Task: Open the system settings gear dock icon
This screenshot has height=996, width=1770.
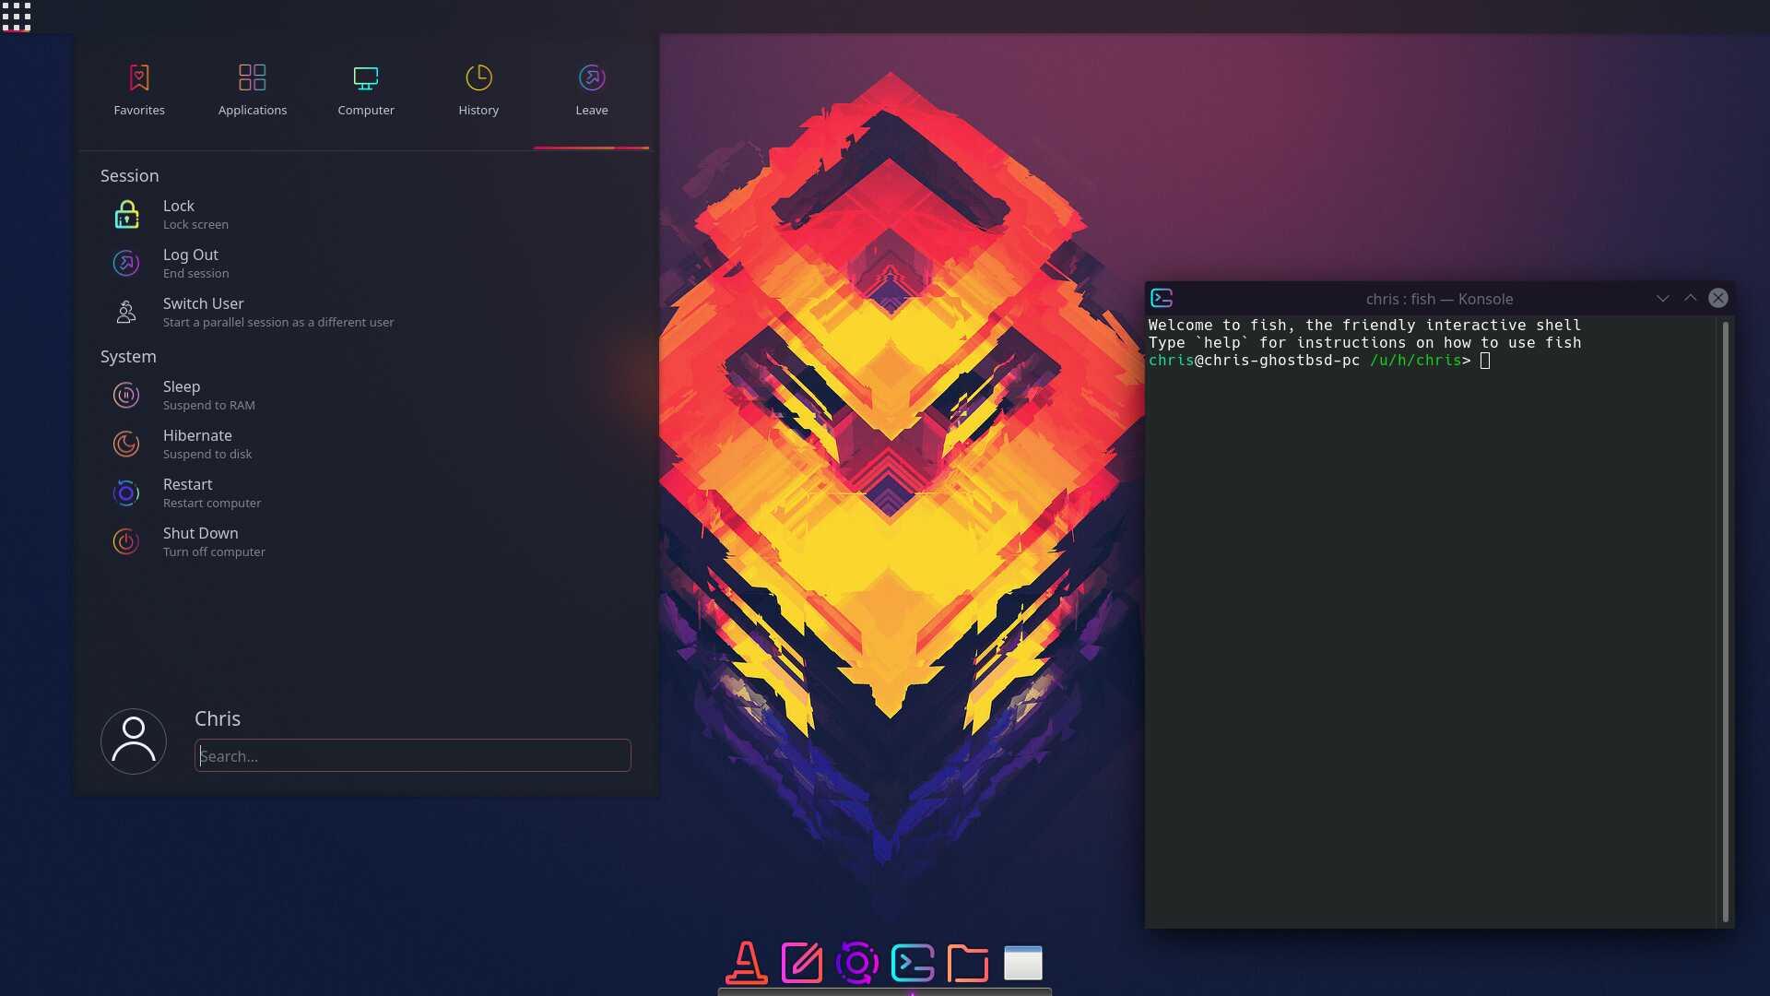Action: point(857,963)
